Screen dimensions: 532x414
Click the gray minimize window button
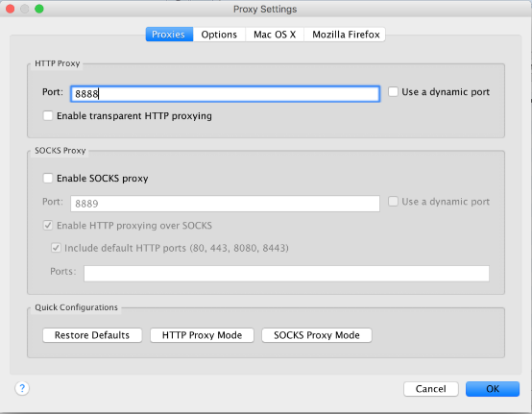pos(25,9)
